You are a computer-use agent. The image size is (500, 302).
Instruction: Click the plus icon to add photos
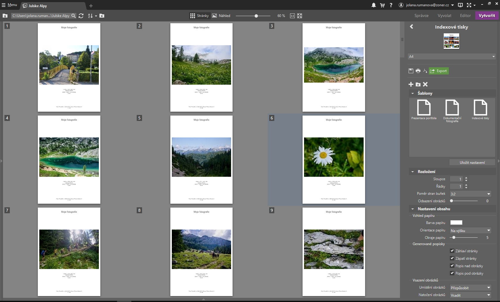click(x=411, y=85)
